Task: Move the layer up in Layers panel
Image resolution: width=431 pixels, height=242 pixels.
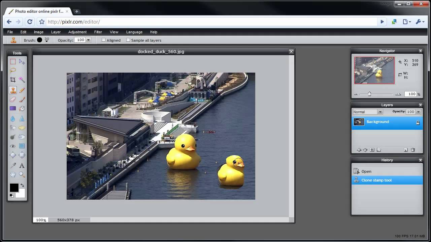Action: tap(359, 150)
